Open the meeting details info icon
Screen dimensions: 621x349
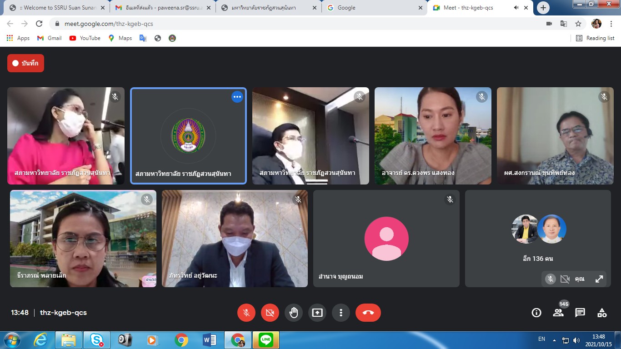point(536,313)
